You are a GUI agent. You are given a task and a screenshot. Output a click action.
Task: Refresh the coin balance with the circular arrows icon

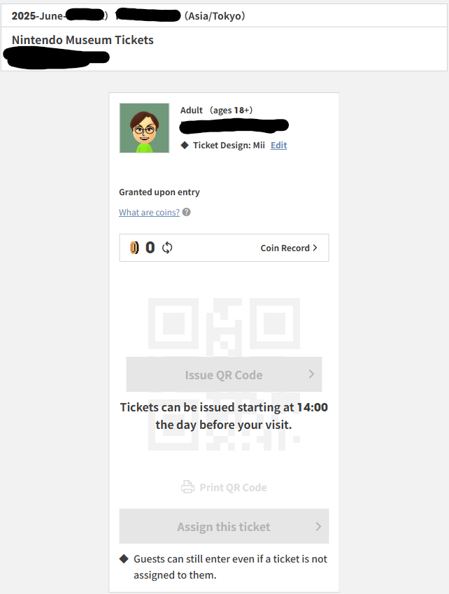point(167,248)
